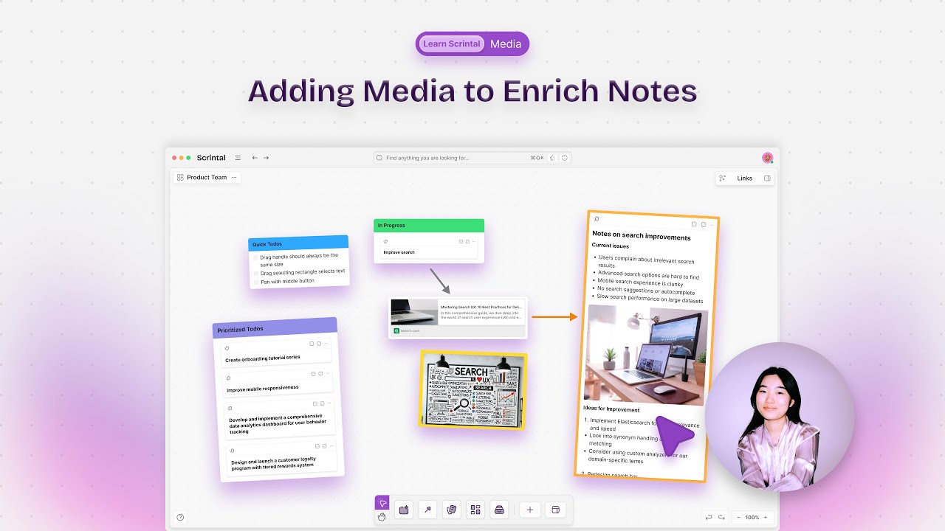Screen dimensions: 945x531
Task: Open more options on Improve search card
Action: (474, 241)
